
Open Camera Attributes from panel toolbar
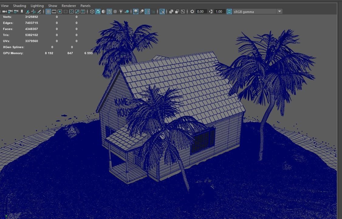tap(16, 11)
